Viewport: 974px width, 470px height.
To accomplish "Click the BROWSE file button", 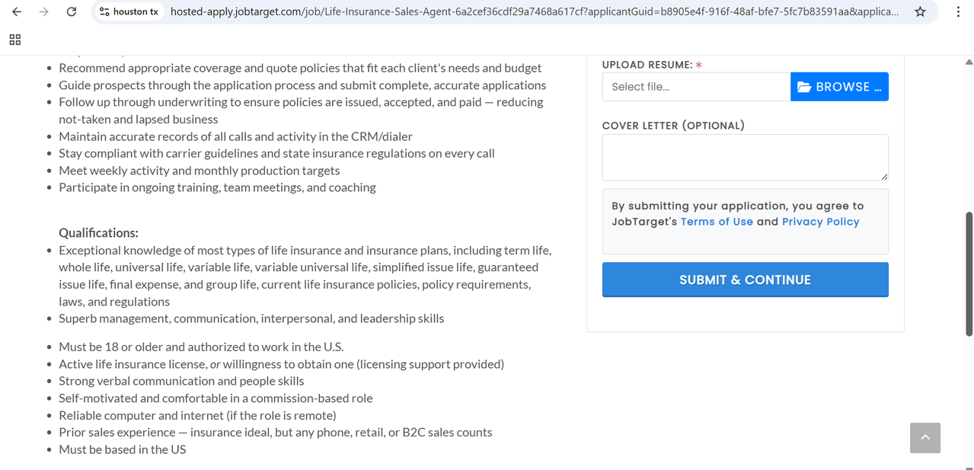I will pyautogui.click(x=839, y=87).
